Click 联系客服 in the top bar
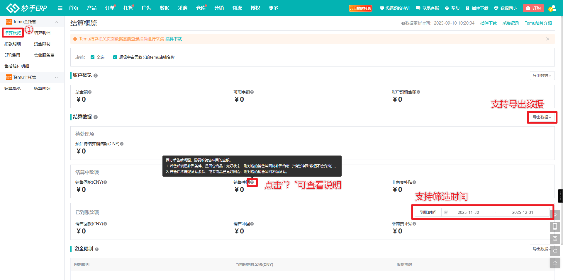The width and height of the screenshot is (563, 280). 428,8
